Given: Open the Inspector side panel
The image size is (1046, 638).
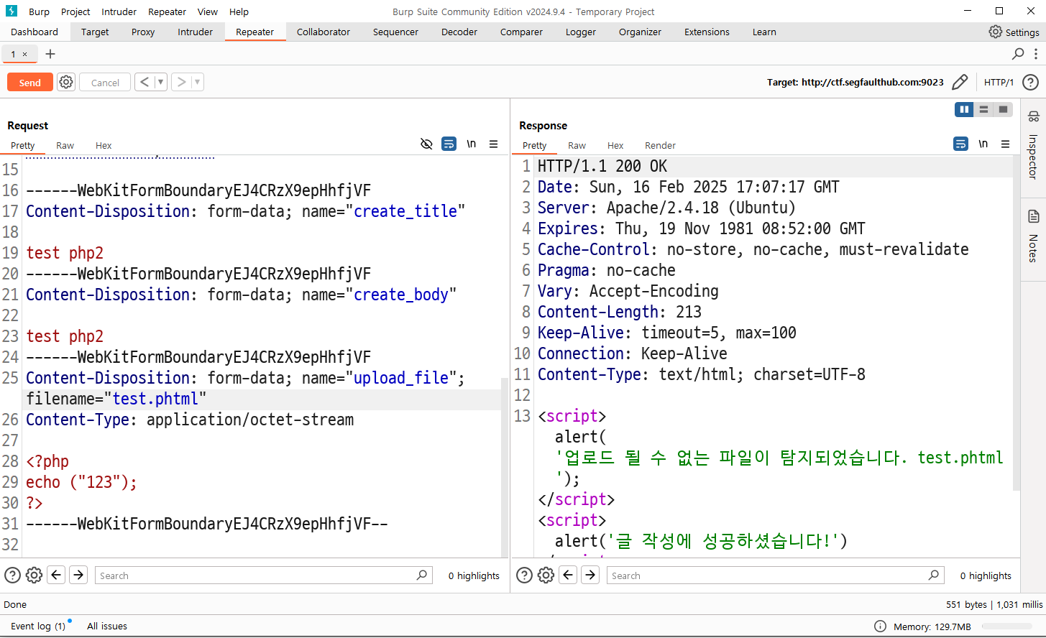Looking at the screenshot, I should [x=1033, y=146].
